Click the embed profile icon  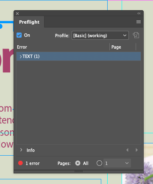(136, 35)
